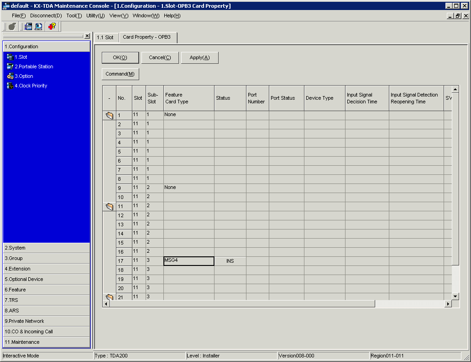Click the Feature Card Type column header
This screenshot has width=471, height=362.
tap(189, 98)
